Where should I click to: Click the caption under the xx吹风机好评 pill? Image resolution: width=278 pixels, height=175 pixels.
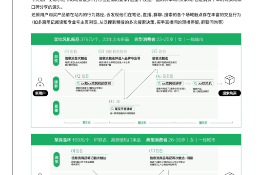pos(171,90)
